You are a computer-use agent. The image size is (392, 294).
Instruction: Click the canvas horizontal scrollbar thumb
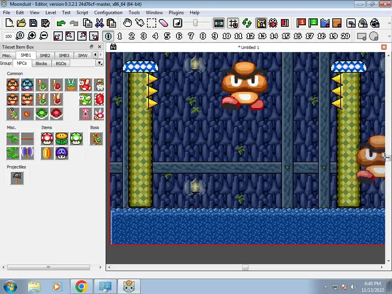245,267
